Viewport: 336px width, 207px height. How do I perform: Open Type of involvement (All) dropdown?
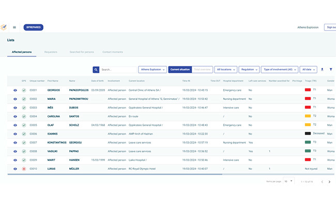(279, 69)
